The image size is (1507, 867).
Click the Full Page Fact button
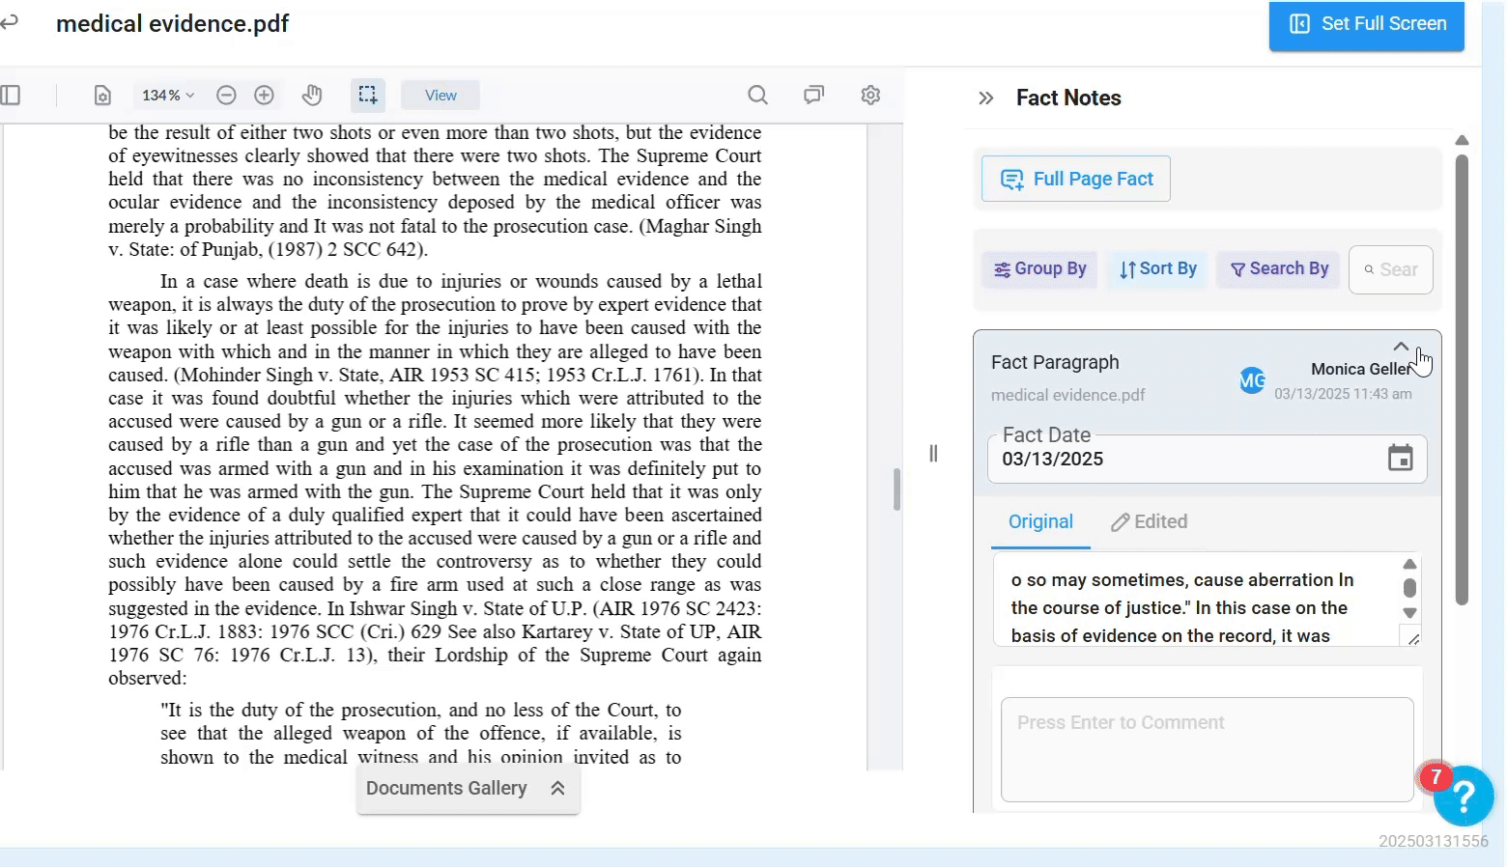click(1075, 179)
